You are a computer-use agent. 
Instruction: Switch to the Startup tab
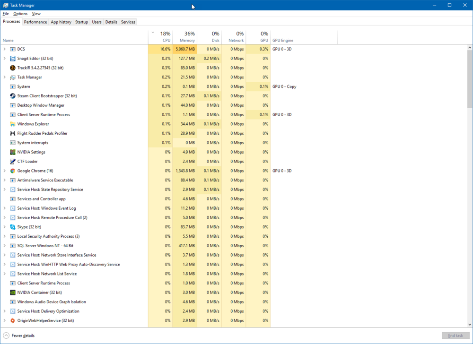click(81, 22)
